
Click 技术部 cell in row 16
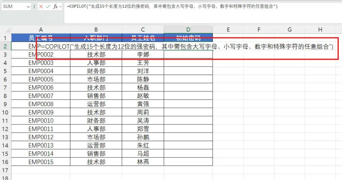pos(96,162)
